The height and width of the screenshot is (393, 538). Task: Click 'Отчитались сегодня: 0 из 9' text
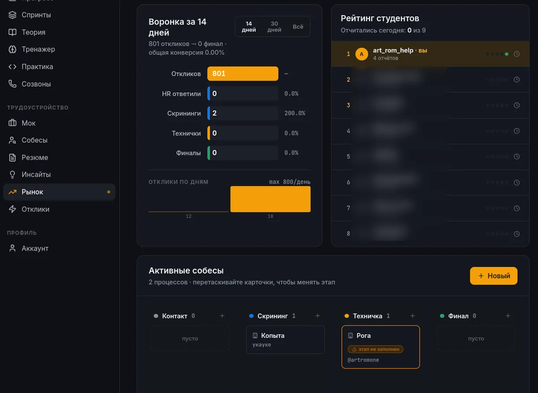click(383, 30)
